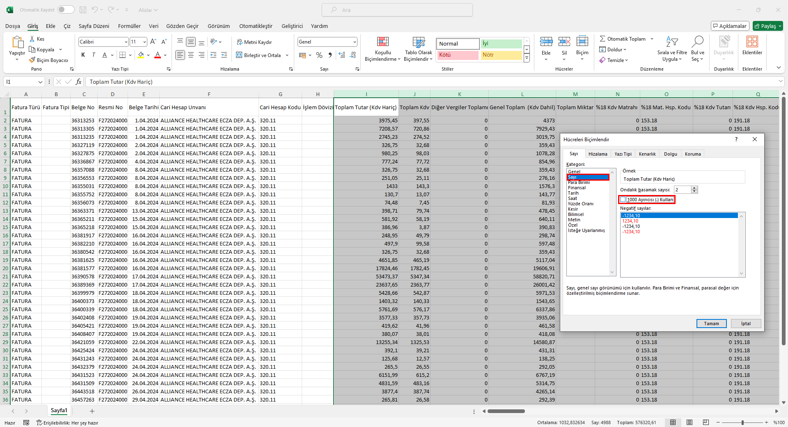788x427 pixels.
Task: Open the Formüller ribbon tab
Action: click(x=129, y=26)
